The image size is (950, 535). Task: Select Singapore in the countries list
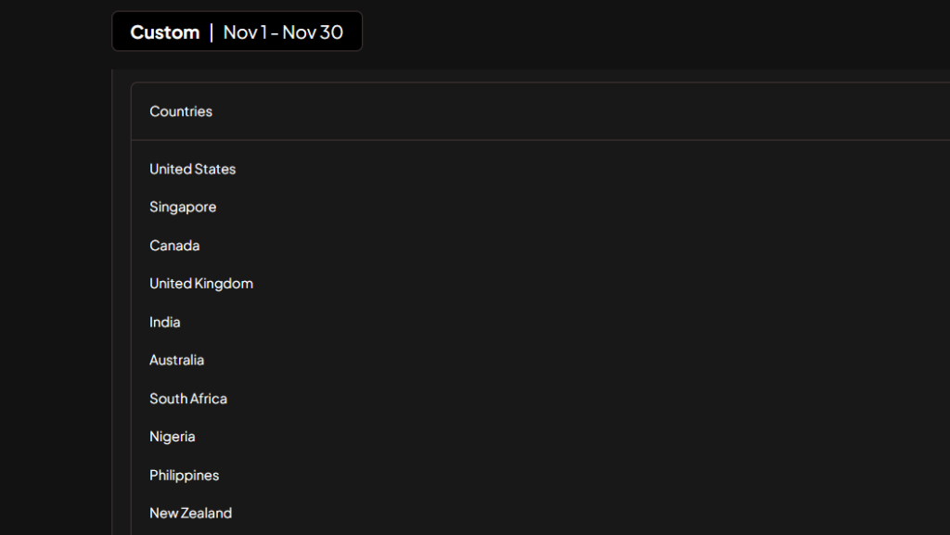coord(183,207)
